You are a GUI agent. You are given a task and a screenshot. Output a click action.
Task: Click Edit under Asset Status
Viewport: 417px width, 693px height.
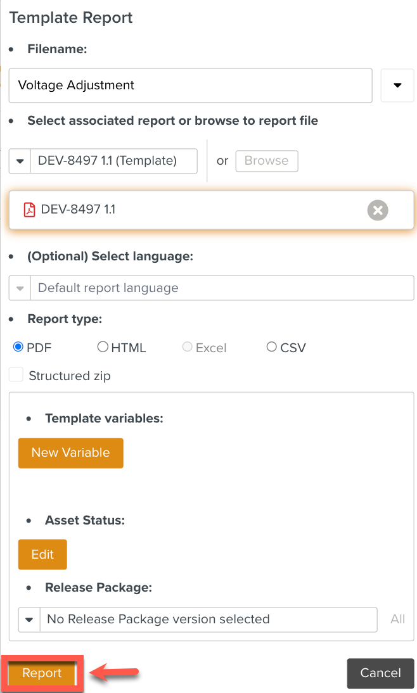pos(42,555)
